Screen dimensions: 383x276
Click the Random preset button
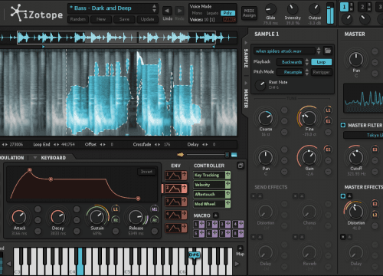[78, 19]
